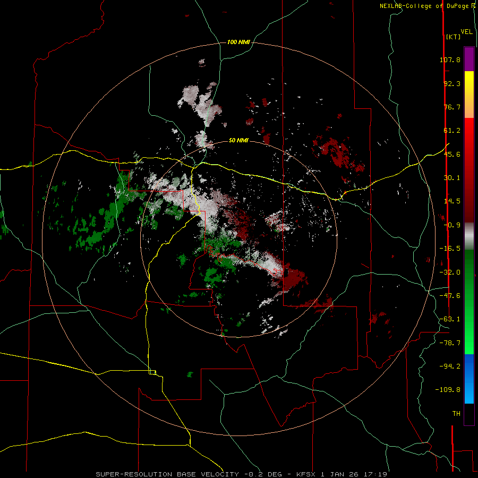Click the purple segment of velocity color bar

click(x=469, y=59)
